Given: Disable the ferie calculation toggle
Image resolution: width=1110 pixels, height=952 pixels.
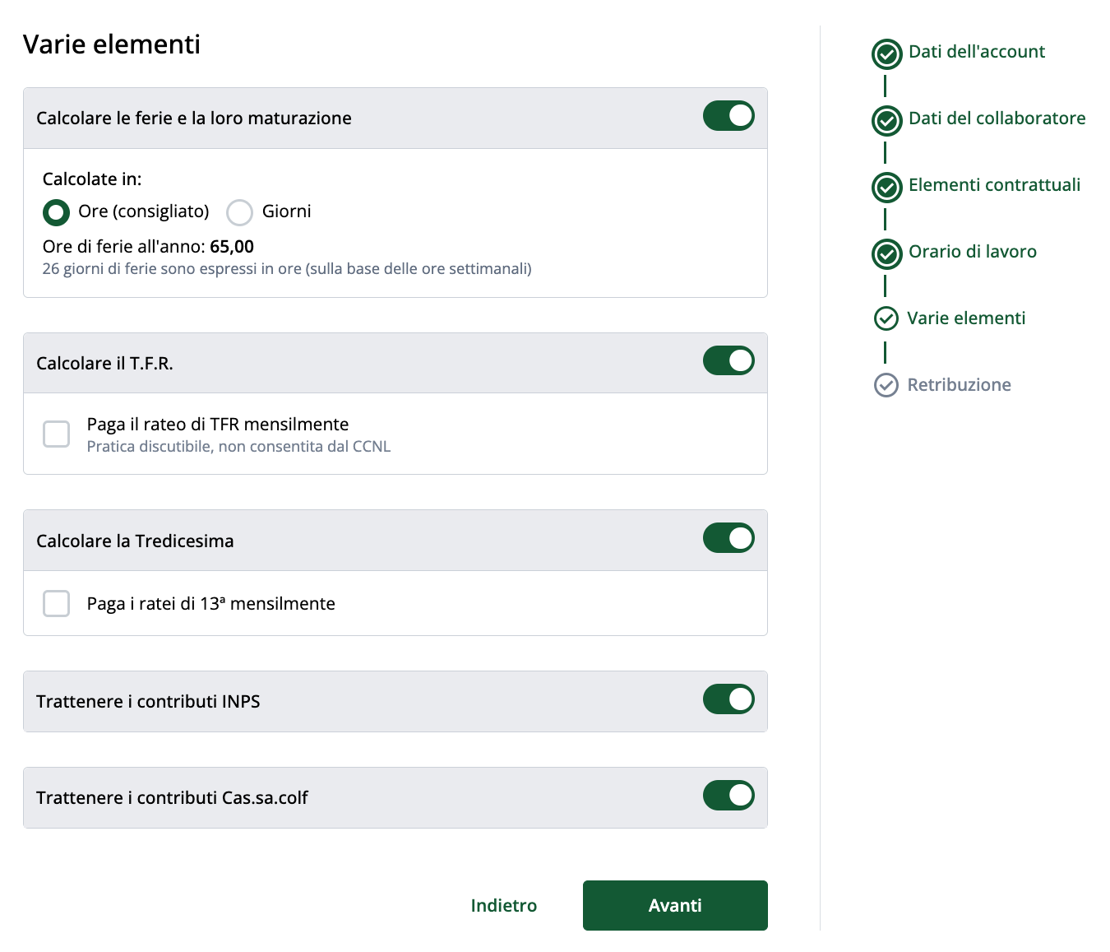Looking at the screenshot, I should point(728,116).
